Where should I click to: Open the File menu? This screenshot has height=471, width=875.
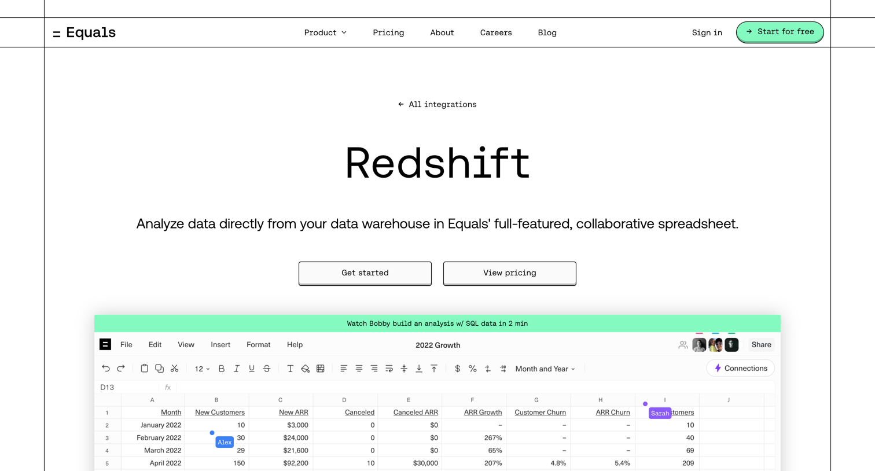[126, 344]
